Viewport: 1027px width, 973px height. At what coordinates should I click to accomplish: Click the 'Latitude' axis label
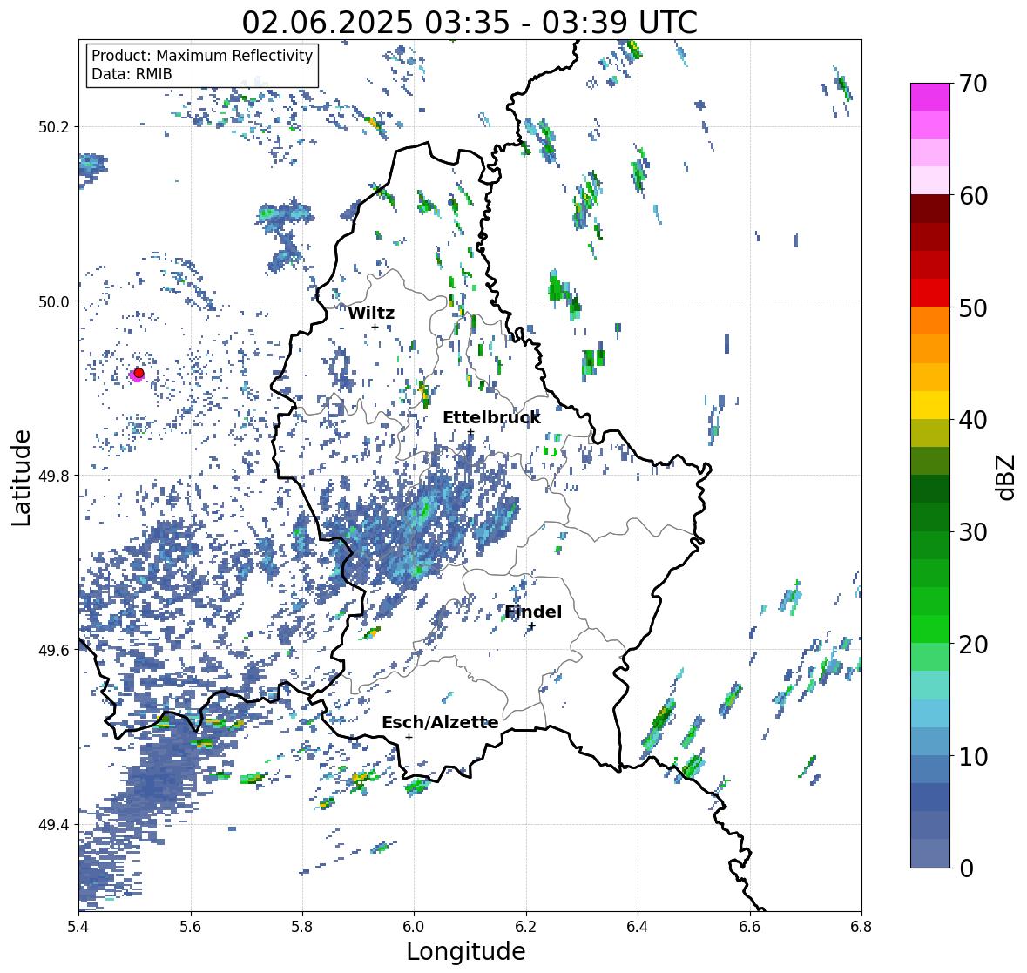coord(22,477)
